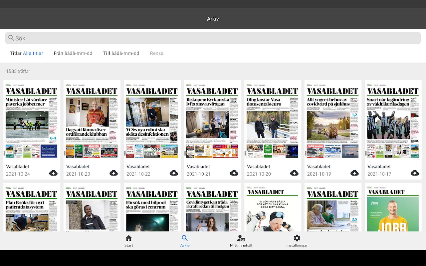Clear filters with Rensa
Screen dimensions: 426x266
coord(157,53)
